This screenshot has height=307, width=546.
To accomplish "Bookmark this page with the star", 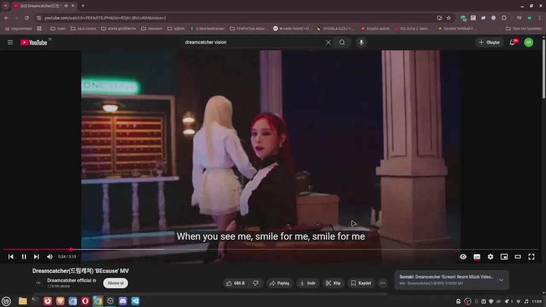I will (449, 18).
